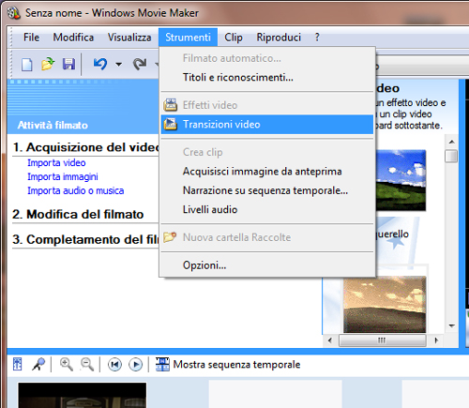469x408 pixels.
Task: Open the ? help menu
Action: click(x=317, y=38)
